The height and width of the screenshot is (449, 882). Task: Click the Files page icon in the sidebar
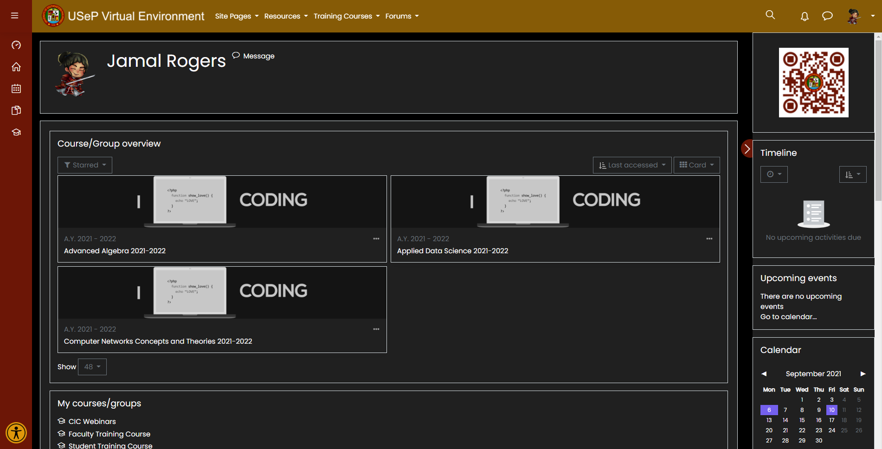(16, 110)
